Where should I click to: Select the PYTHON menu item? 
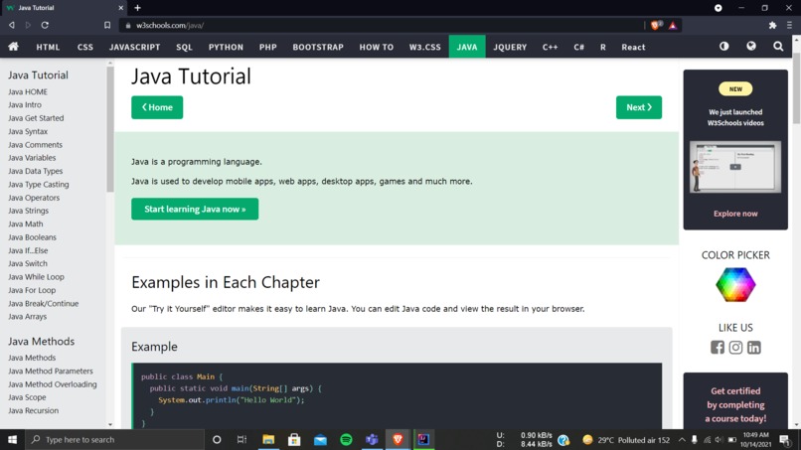tap(226, 47)
